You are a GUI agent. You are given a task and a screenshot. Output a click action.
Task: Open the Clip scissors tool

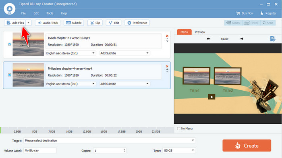pos(95,23)
